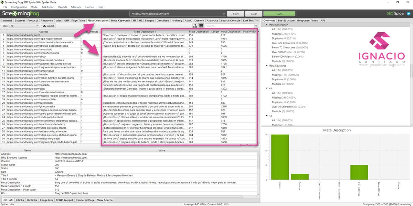Screen dimensions: 413x206
Task: Switch to tree view icon
Action: click(x=195, y=26)
